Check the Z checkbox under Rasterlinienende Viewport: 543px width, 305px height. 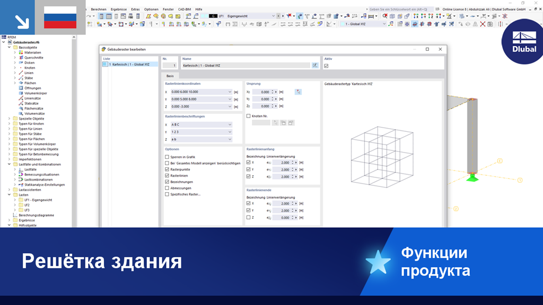point(248,218)
